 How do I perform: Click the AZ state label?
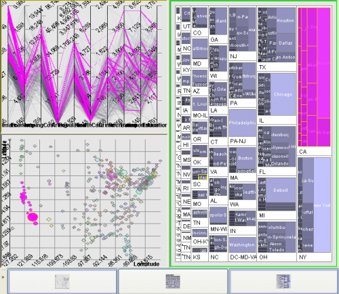click(x=197, y=91)
